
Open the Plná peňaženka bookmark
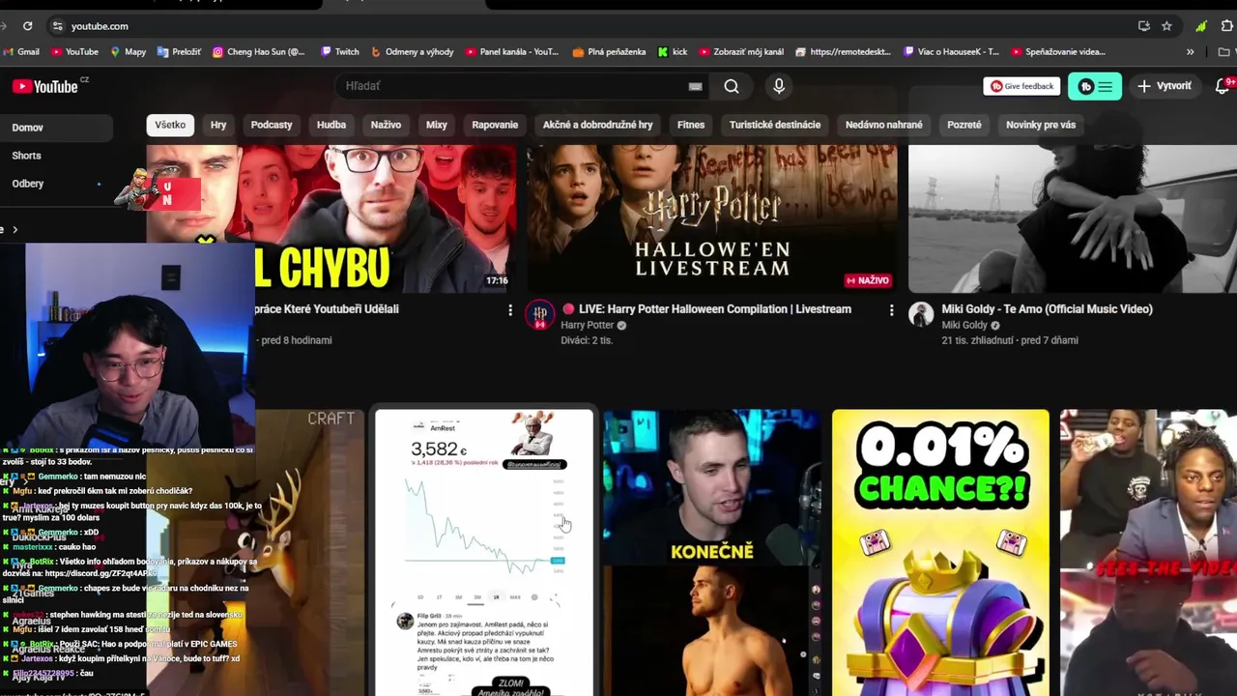coord(609,51)
